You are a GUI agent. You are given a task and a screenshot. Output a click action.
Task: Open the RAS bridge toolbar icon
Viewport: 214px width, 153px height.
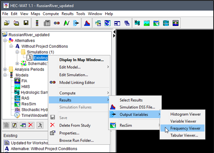point(166,23)
